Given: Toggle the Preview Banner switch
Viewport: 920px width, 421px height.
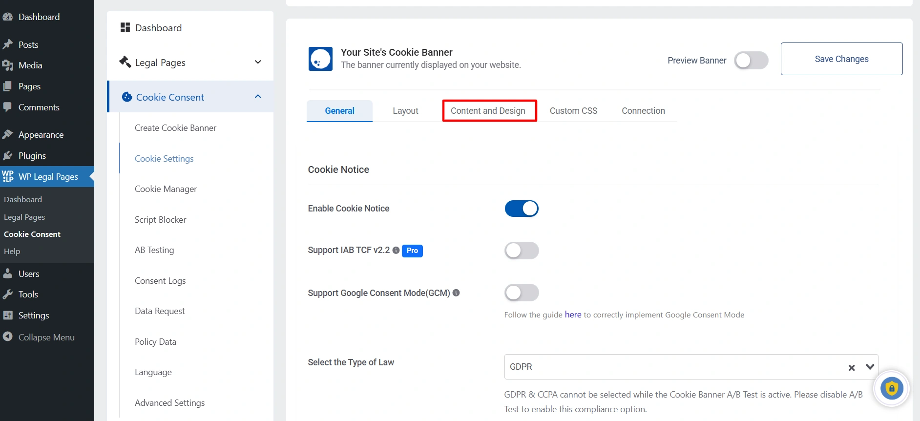Looking at the screenshot, I should click(x=751, y=61).
